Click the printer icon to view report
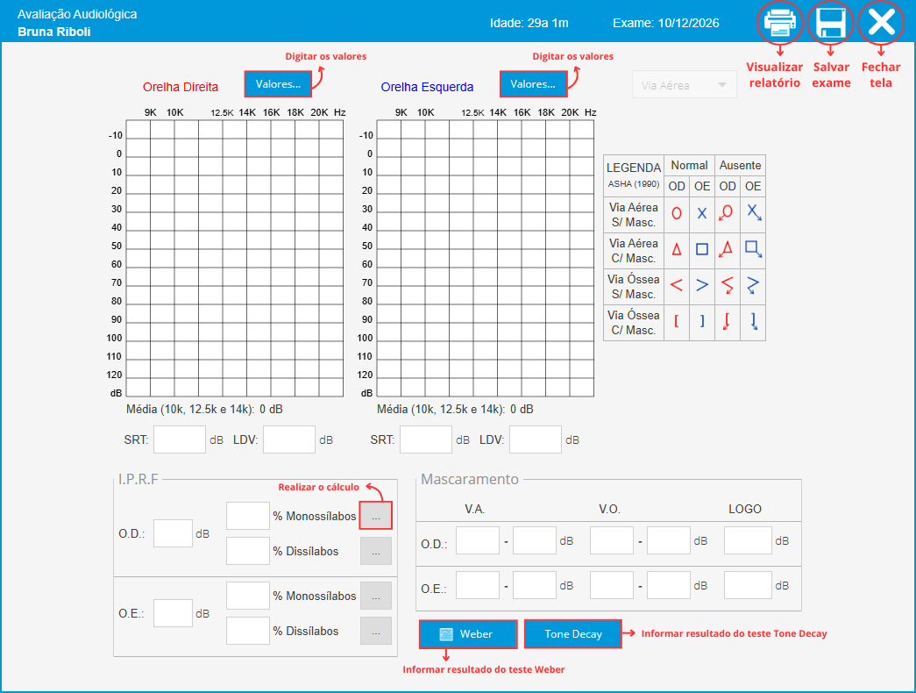 click(x=779, y=23)
